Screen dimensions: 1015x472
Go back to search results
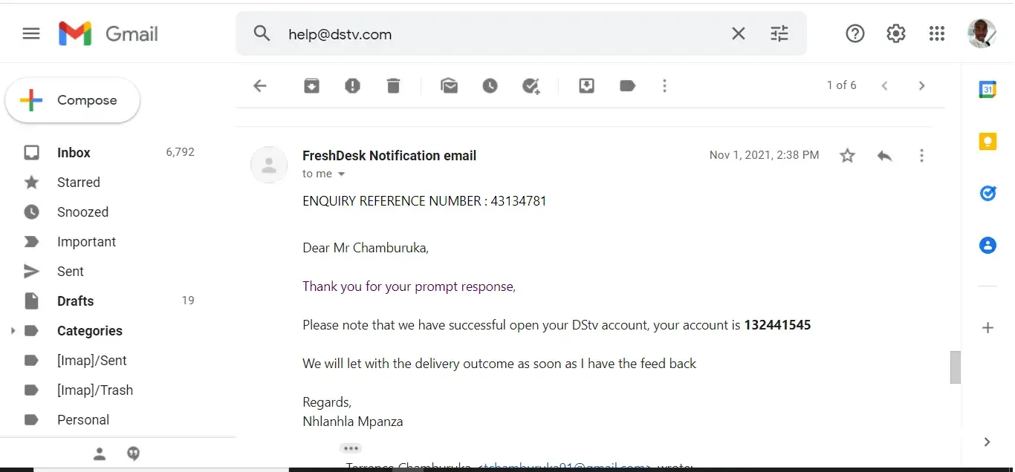260,86
